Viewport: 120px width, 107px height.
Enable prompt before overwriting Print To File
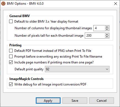click(11, 57)
